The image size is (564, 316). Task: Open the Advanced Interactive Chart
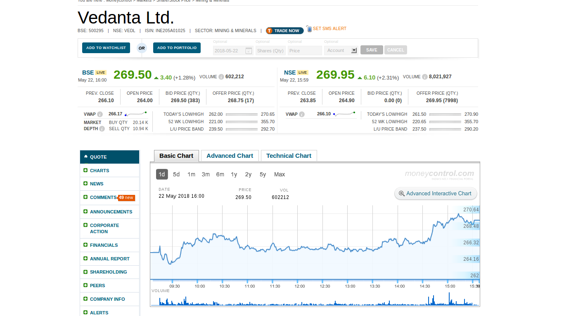(x=436, y=194)
